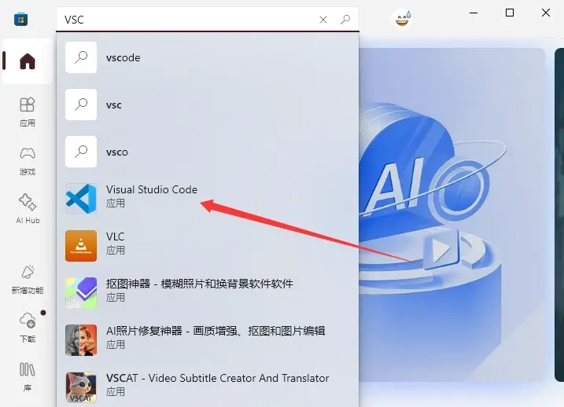
Task: Select the vscode search suggestion
Action: (x=208, y=57)
